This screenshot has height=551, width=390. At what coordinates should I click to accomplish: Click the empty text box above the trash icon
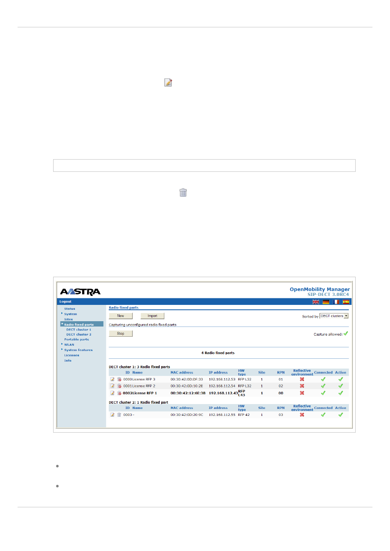point(204,165)
